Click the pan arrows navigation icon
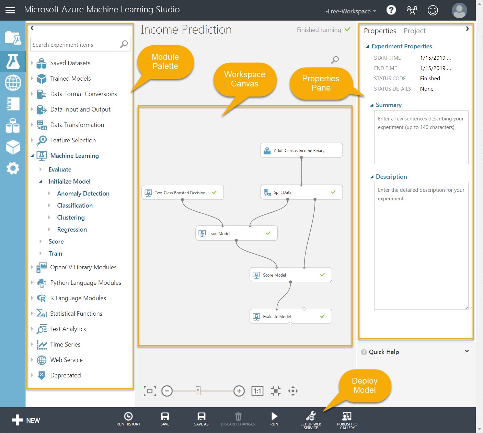Screen dimensions: 483x433 point(293,391)
